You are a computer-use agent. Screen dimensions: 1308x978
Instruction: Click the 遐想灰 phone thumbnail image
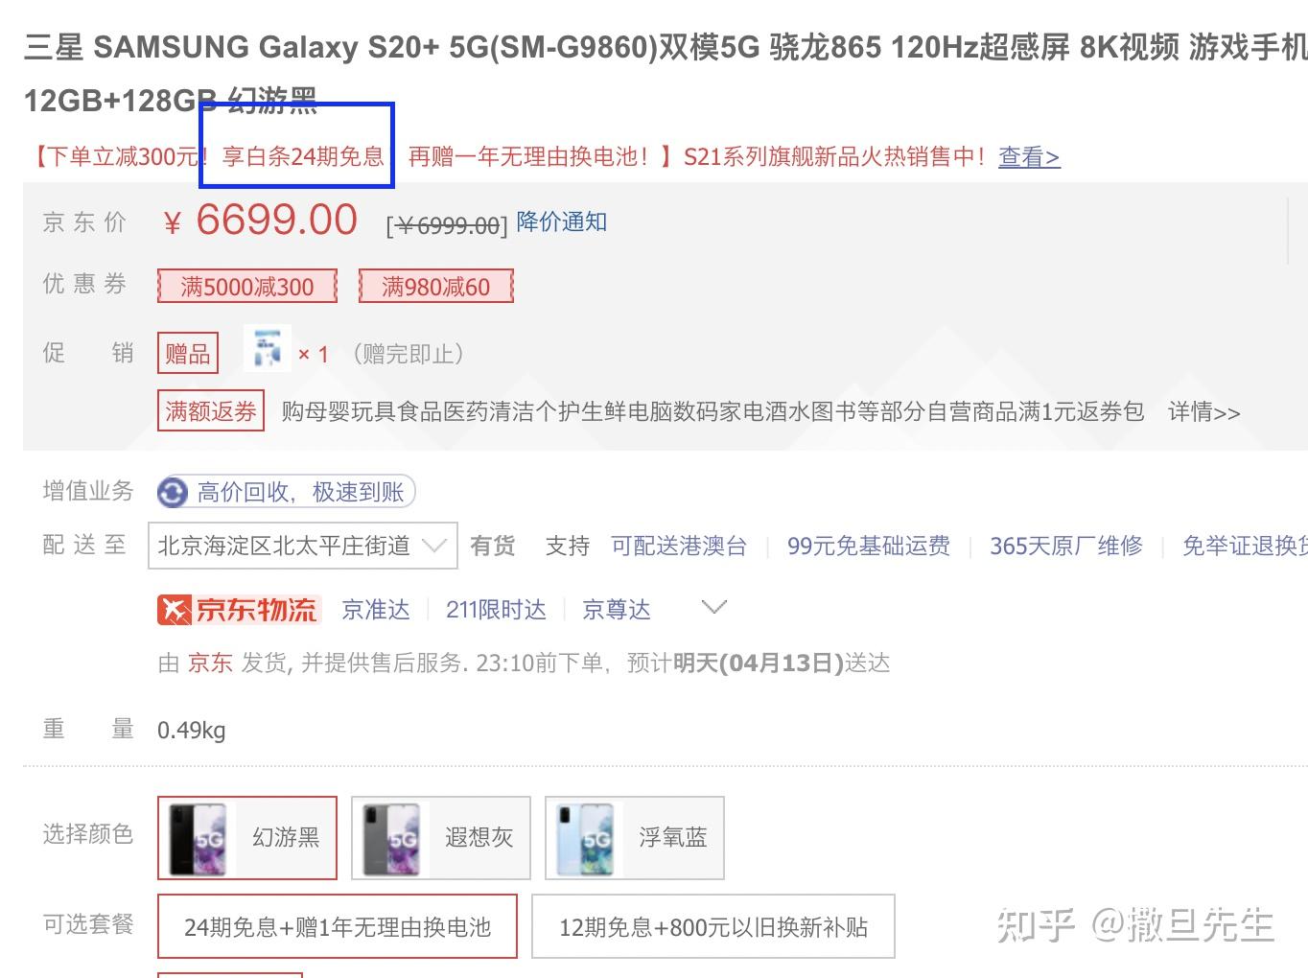pyautogui.click(x=391, y=838)
